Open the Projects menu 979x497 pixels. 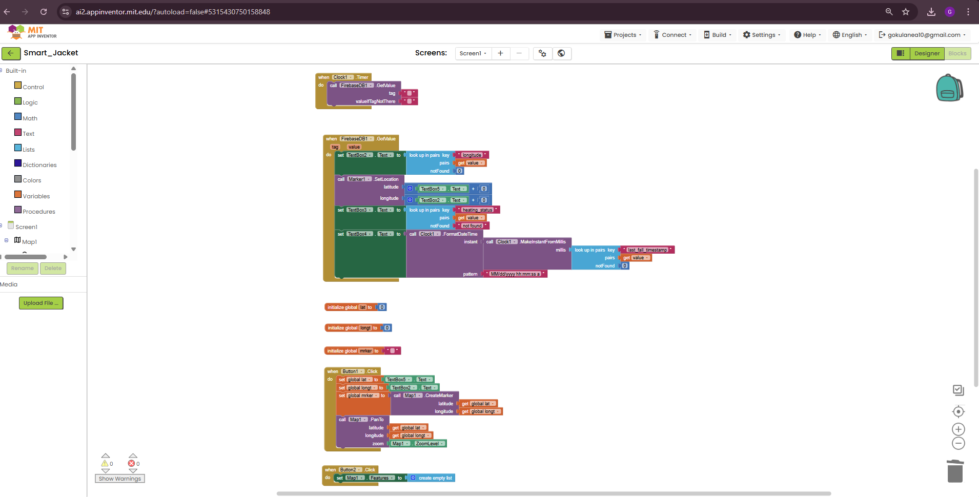click(x=622, y=35)
